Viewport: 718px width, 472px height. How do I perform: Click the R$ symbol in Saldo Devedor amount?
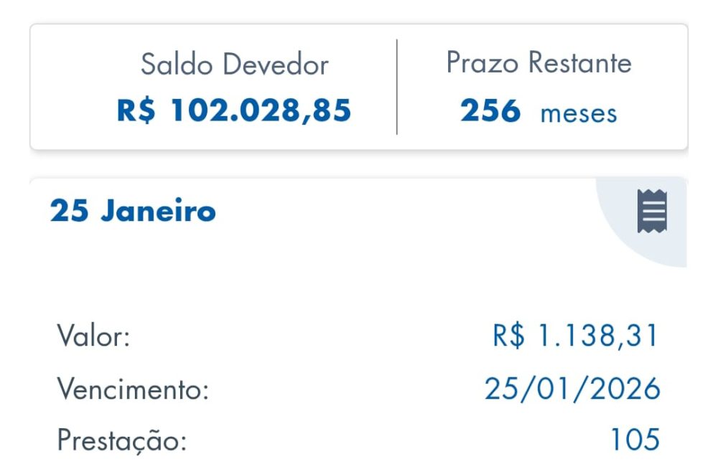point(136,110)
